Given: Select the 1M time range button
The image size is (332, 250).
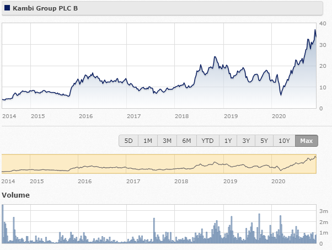Looking at the screenshot, I should pyautogui.click(x=148, y=141).
